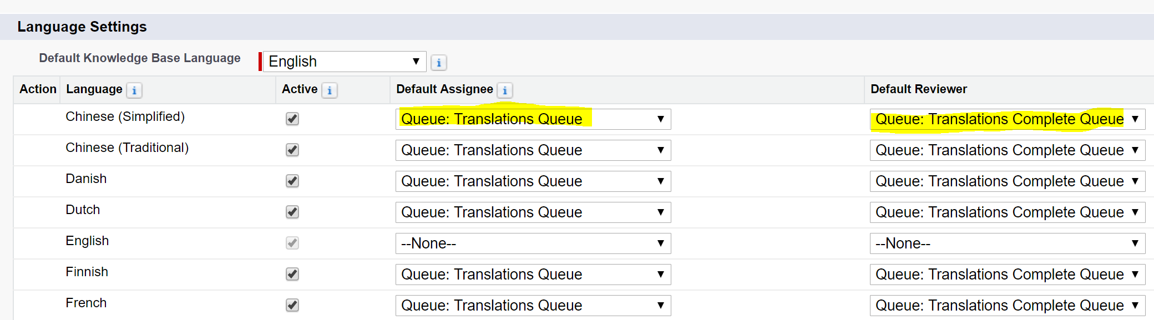Expand English Default Assignee None dropdown
The width and height of the screenshot is (1154, 320).
point(533,243)
